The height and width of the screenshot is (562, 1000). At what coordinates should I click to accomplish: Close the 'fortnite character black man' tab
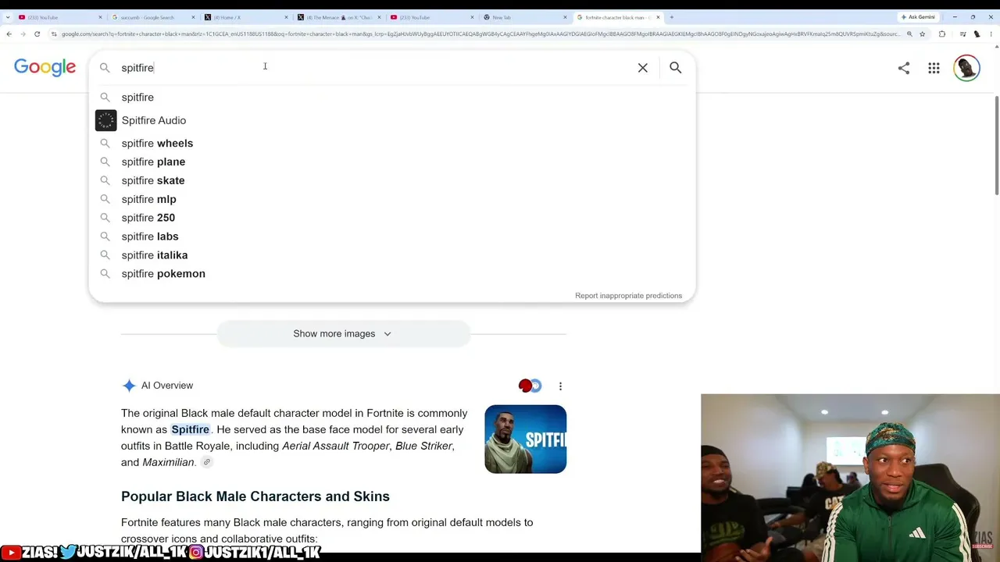point(658,17)
